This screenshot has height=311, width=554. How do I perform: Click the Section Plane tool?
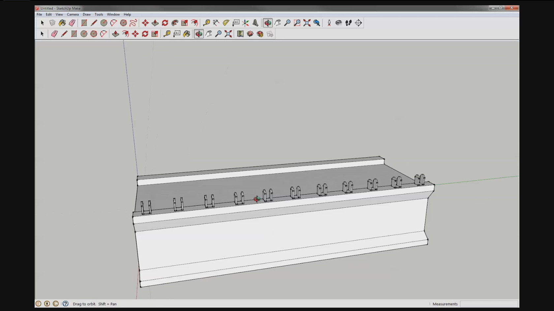358,23
